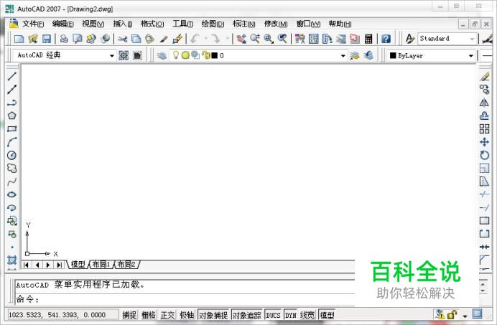The height and width of the screenshot is (325, 497).
Task: Toggle 正交 ortho mode
Action: coord(167,315)
